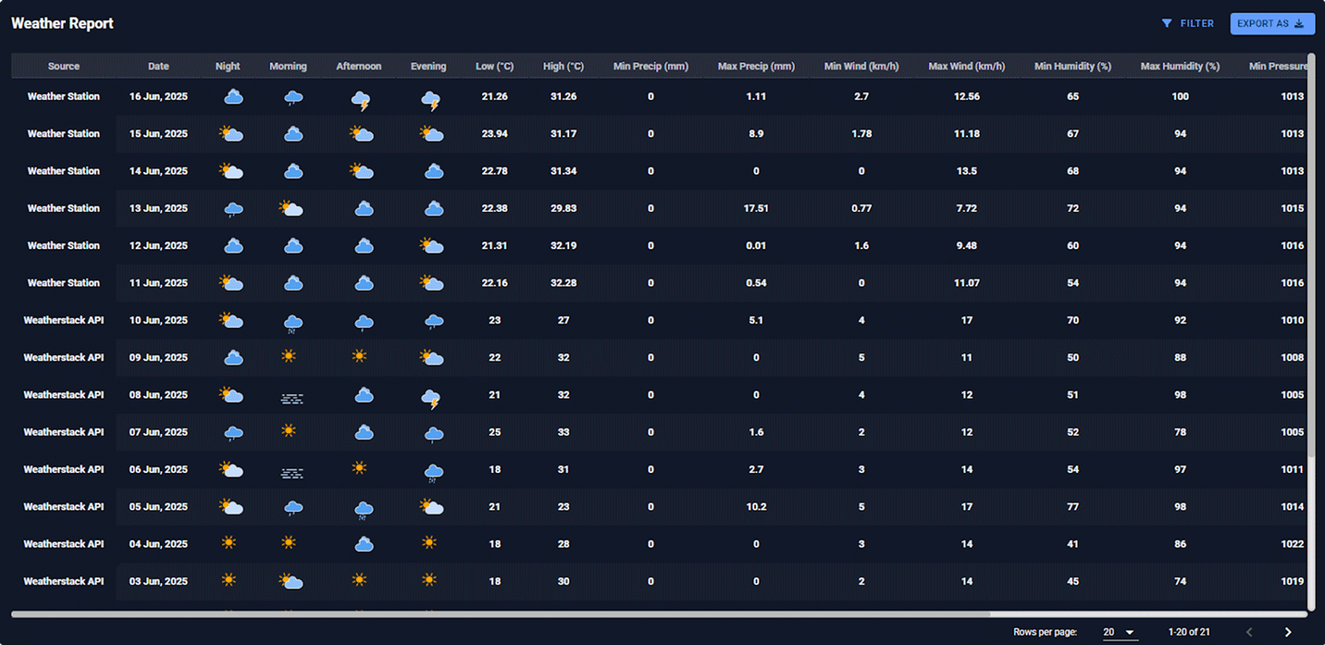Click the Export As button
The image size is (1325, 645).
click(x=1272, y=23)
